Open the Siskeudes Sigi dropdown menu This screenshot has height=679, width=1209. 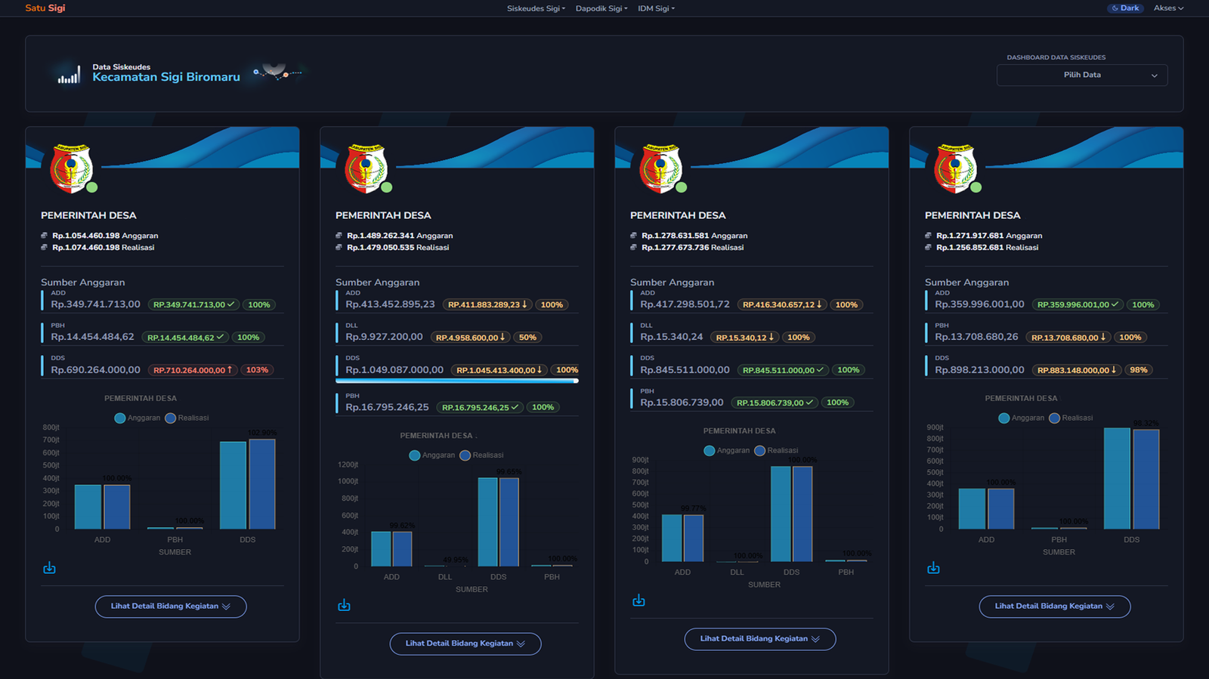[x=536, y=8]
